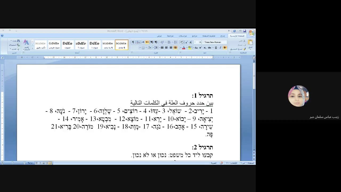
Task: Shrink font size with small A icon
Action: point(186,42)
